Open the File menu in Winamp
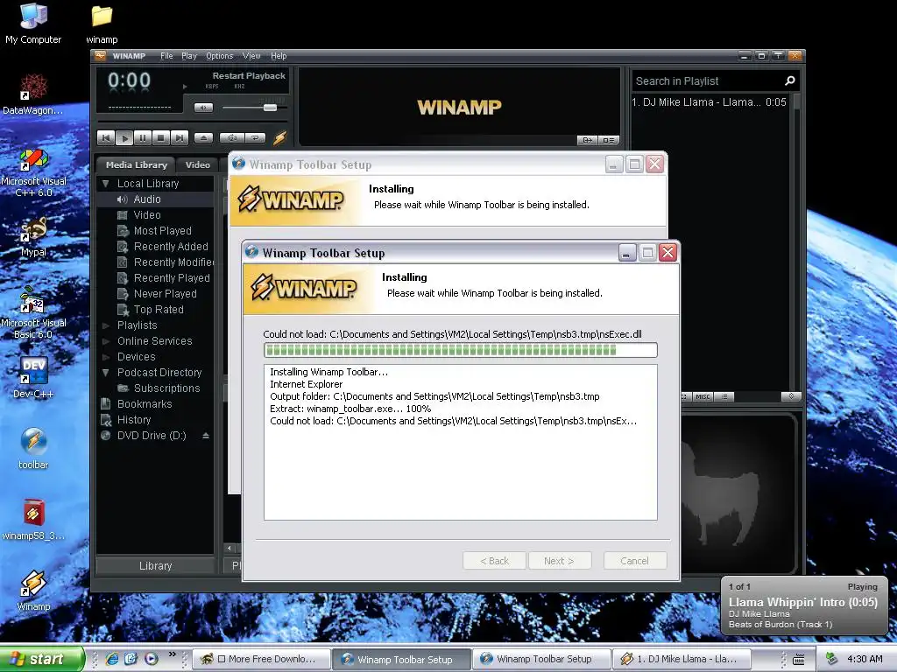Image resolution: width=897 pixels, height=672 pixels. [x=166, y=56]
